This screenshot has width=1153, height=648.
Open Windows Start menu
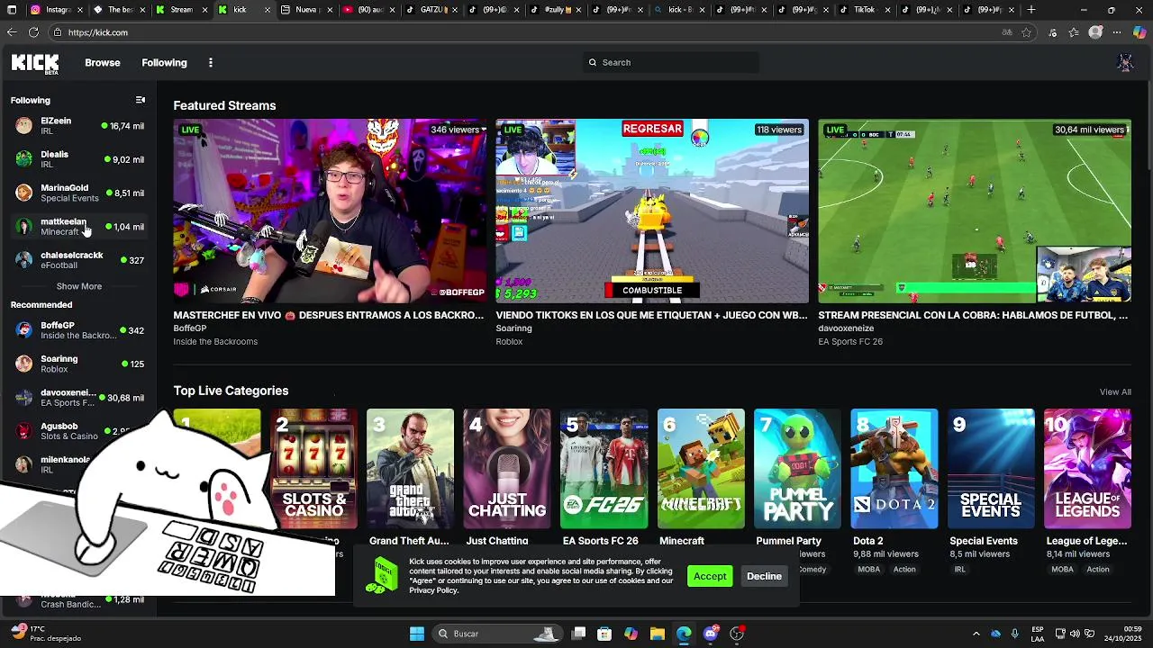click(x=417, y=634)
